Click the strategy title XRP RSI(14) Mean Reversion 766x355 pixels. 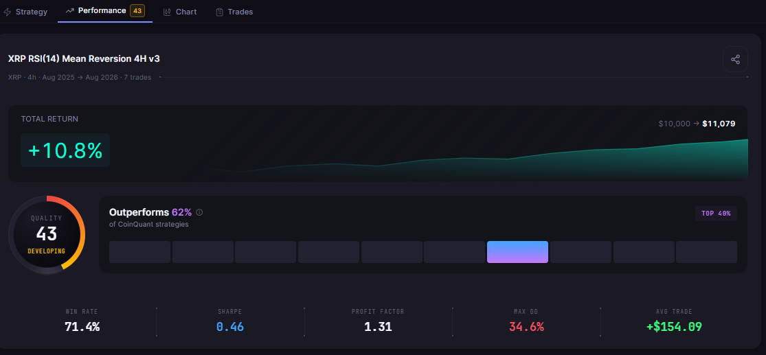click(x=84, y=59)
